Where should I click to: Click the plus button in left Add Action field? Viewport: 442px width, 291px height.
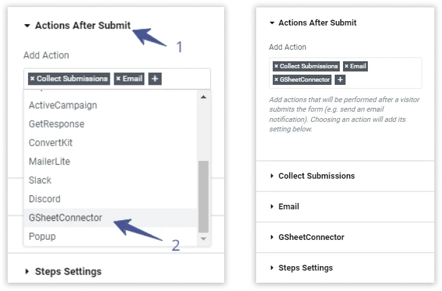(x=155, y=79)
